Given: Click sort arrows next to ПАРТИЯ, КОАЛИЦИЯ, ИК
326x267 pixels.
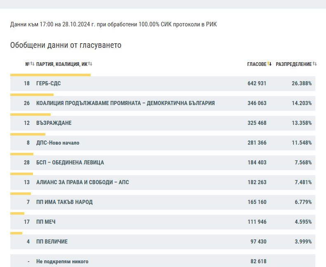Looking at the screenshot, I should (x=90, y=64).
